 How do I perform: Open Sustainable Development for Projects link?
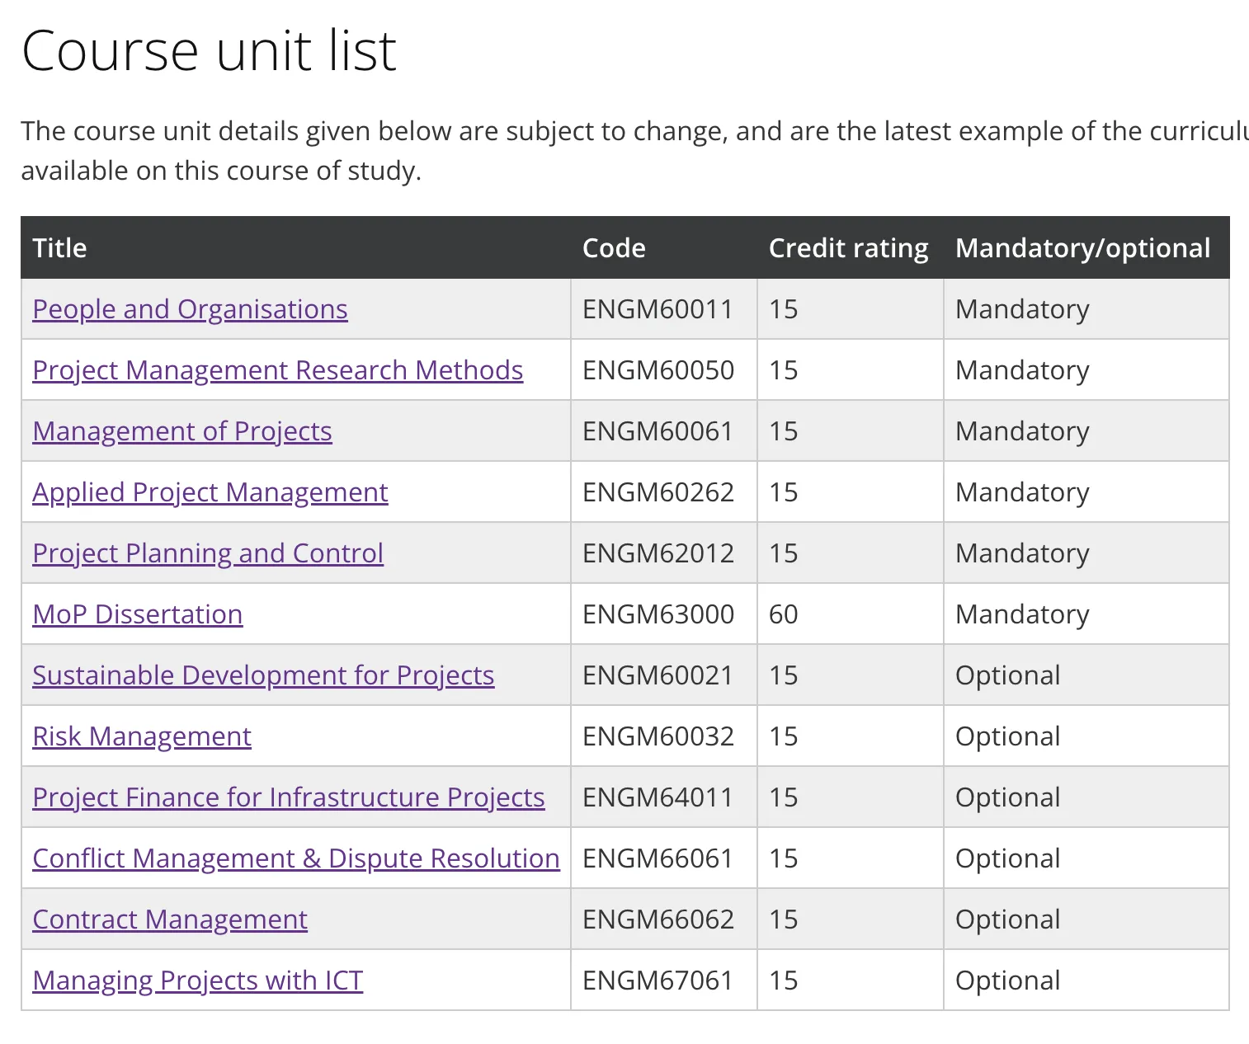point(262,675)
